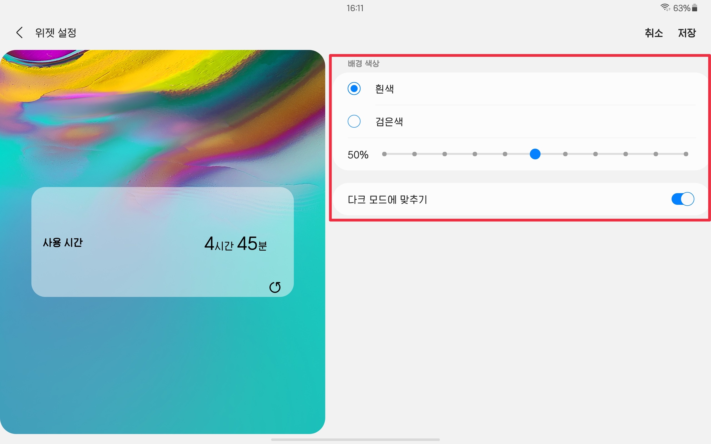This screenshot has width=711, height=444.
Task: Tap the battery icon in the status bar
Action: pos(695,8)
